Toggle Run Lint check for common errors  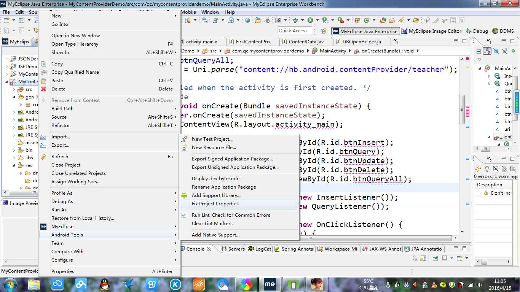pyautogui.click(x=239, y=215)
